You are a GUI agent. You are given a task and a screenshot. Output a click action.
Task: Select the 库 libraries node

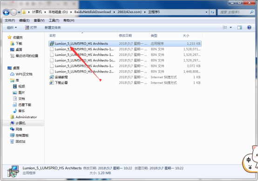click(x=14, y=80)
